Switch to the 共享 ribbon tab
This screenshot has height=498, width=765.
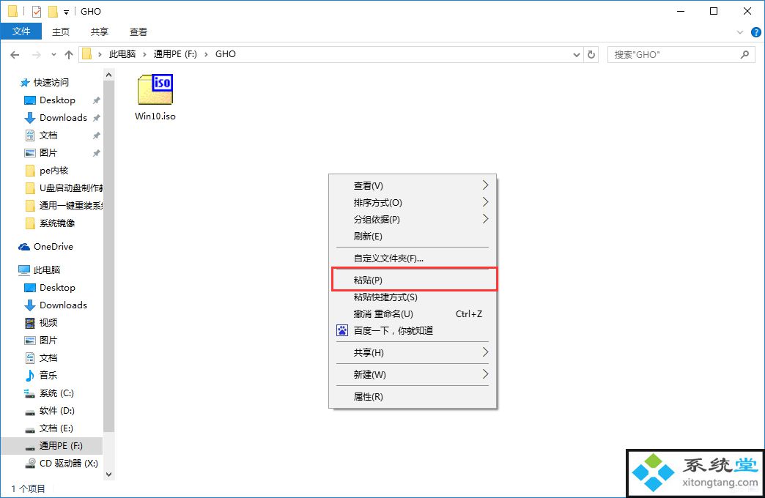[99, 32]
